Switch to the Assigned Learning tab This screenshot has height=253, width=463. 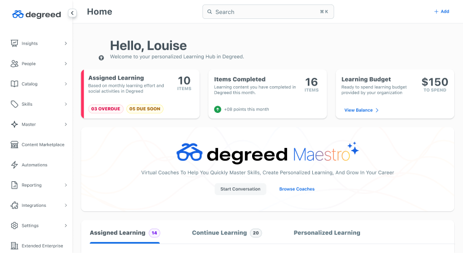click(125, 233)
